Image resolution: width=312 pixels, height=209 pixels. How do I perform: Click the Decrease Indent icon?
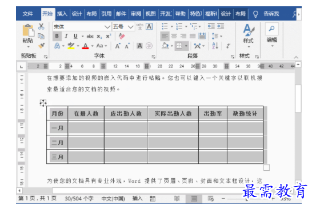coord(211,26)
